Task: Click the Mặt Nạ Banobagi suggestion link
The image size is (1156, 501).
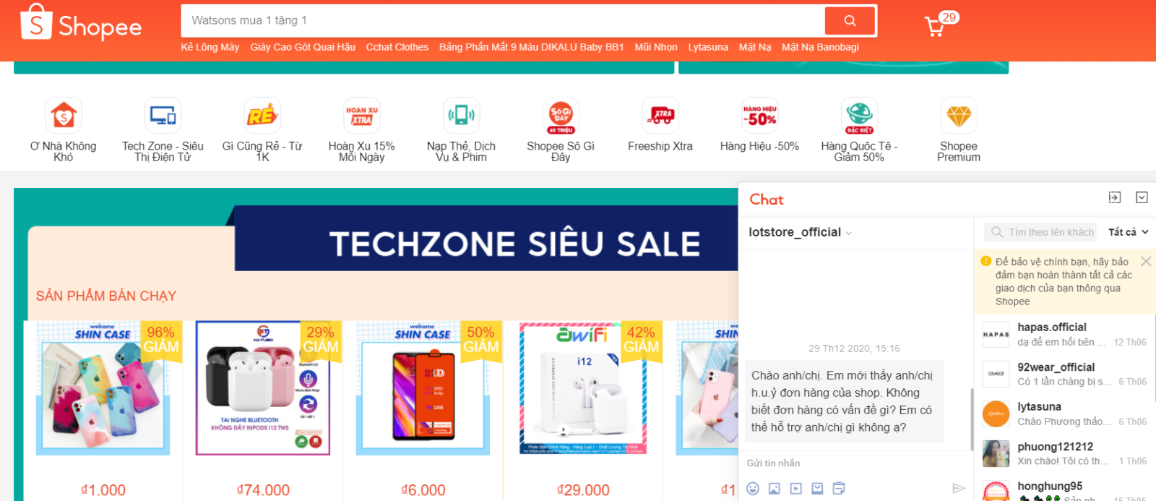Action: (820, 47)
